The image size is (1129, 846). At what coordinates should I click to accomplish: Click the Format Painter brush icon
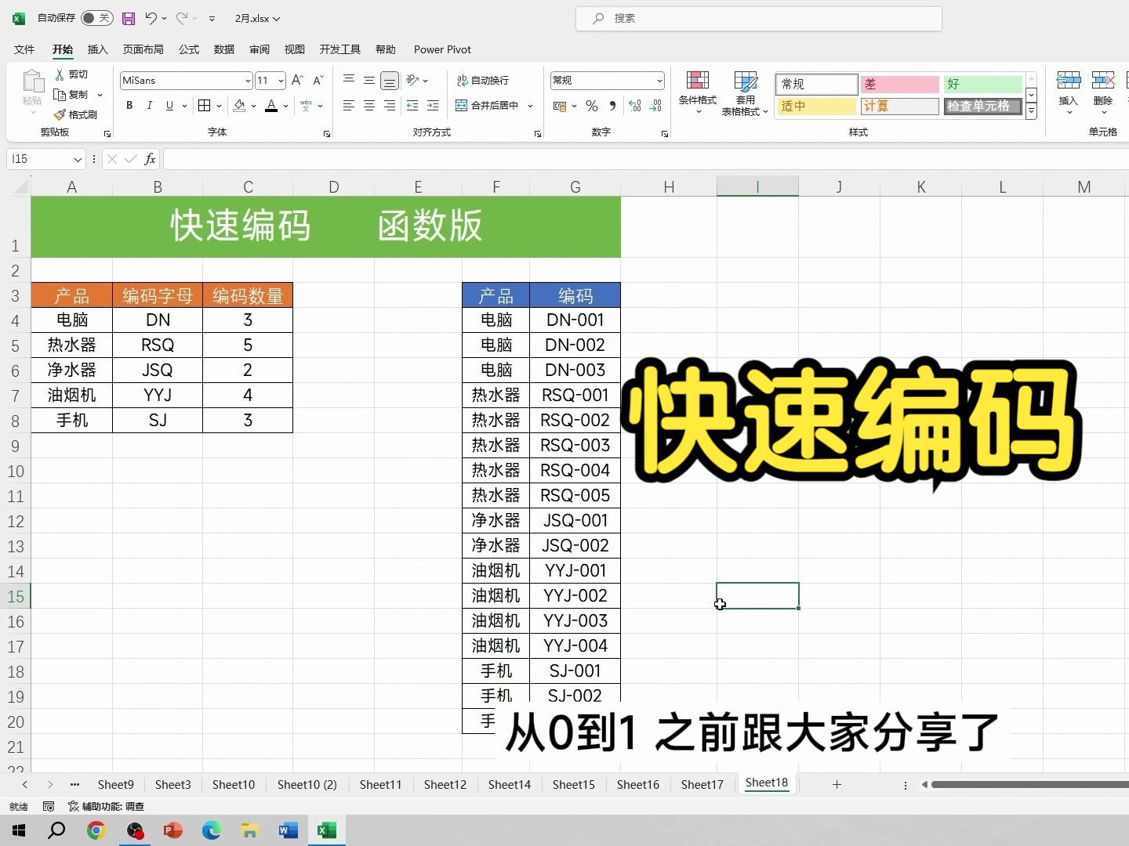click(60, 114)
